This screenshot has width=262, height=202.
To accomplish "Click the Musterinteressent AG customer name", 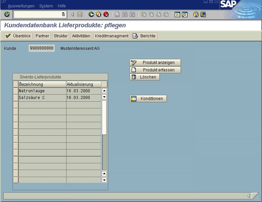I will (80, 48).
